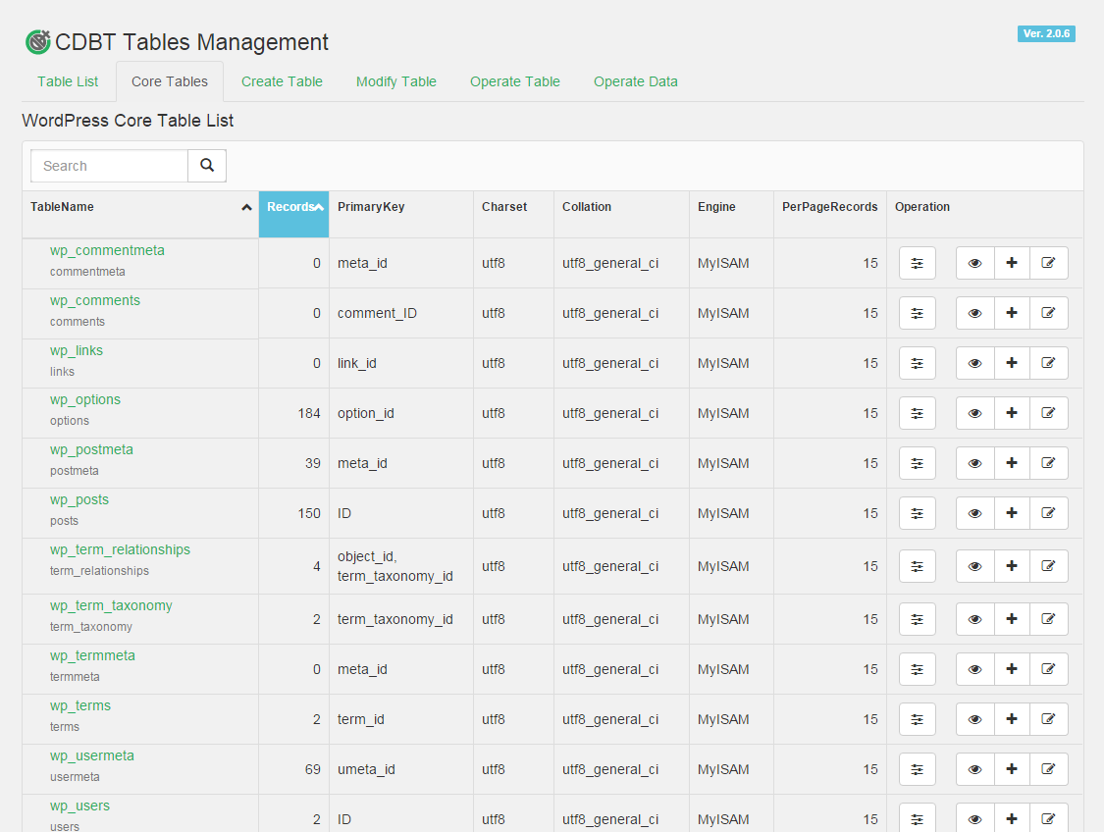Add data with plus icon for wp_usermeta
This screenshot has width=1104, height=832.
coord(1012,769)
